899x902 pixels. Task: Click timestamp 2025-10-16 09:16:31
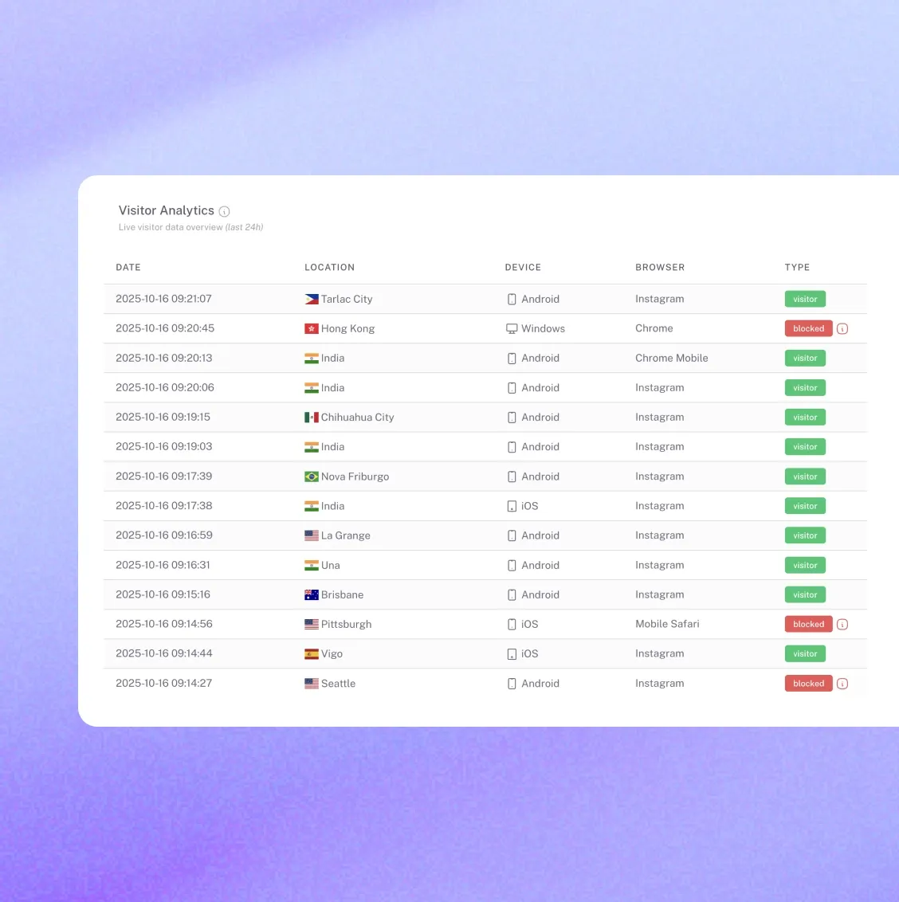point(163,565)
